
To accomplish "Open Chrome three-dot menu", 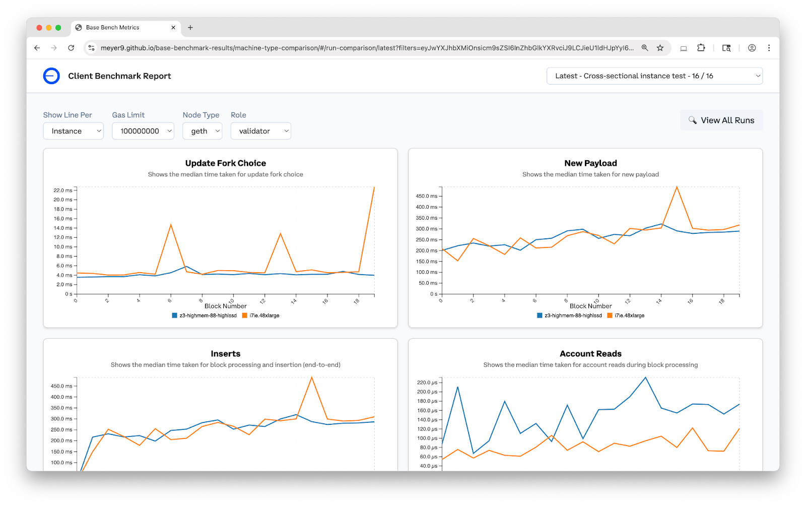I will click(769, 48).
